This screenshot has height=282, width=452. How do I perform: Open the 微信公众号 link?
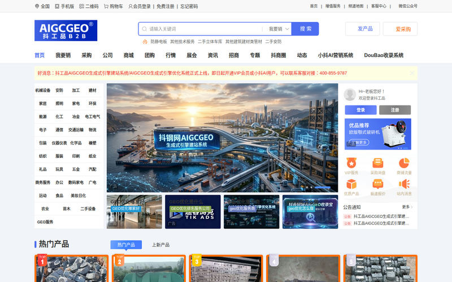click(408, 6)
